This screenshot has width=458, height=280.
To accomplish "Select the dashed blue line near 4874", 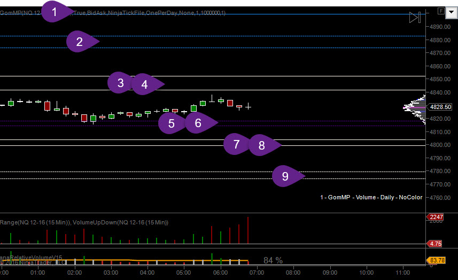I will 213,48.
